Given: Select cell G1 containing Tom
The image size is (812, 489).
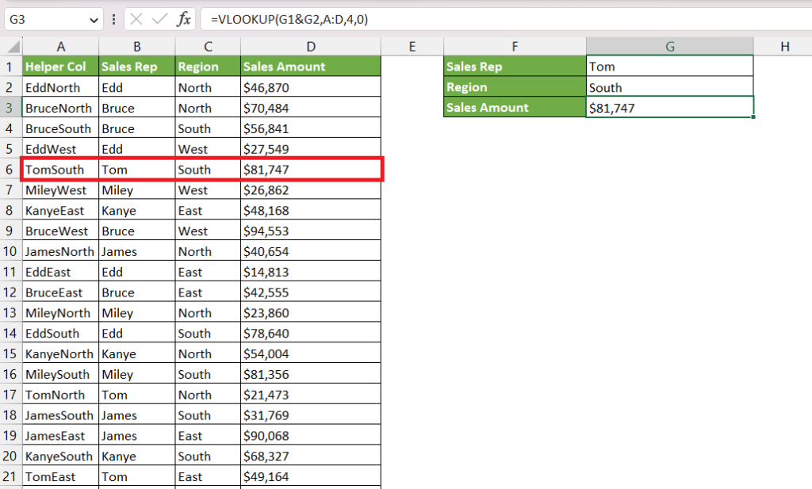Looking at the screenshot, I should point(669,67).
